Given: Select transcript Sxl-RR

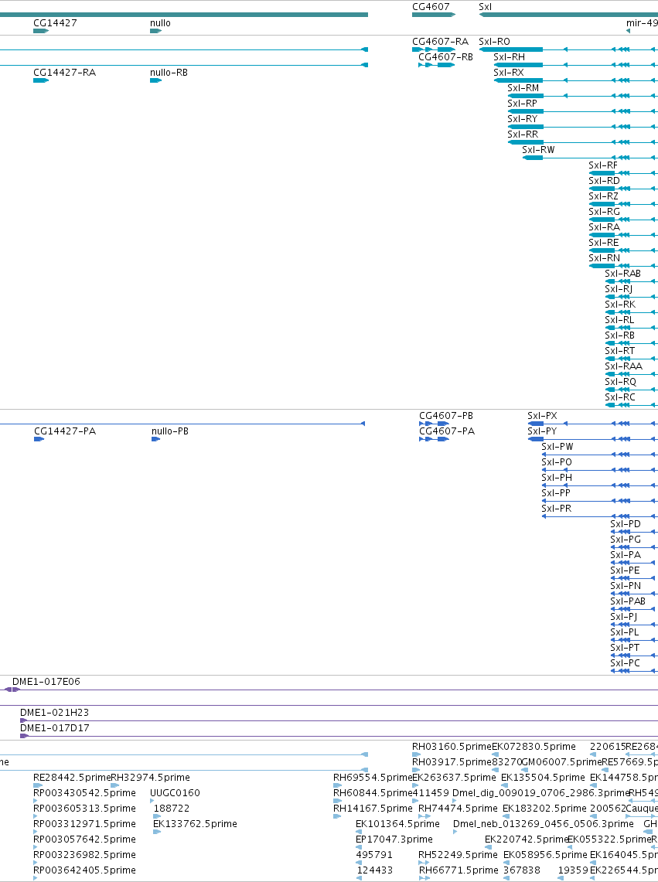Looking at the screenshot, I should 523,135.
